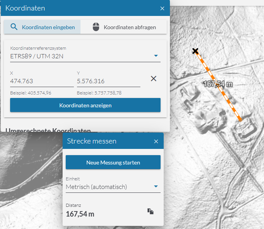Open the Koordinatenreferenzsystem dropdown

point(85,56)
